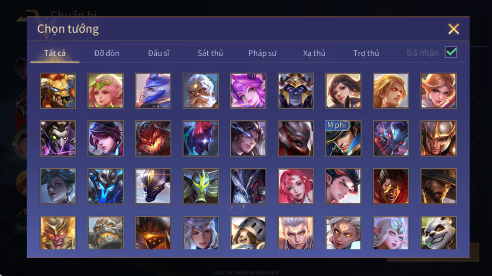Open the 'Trợ thủ' tab
Screen dimensions: 492x276
[366, 53]
